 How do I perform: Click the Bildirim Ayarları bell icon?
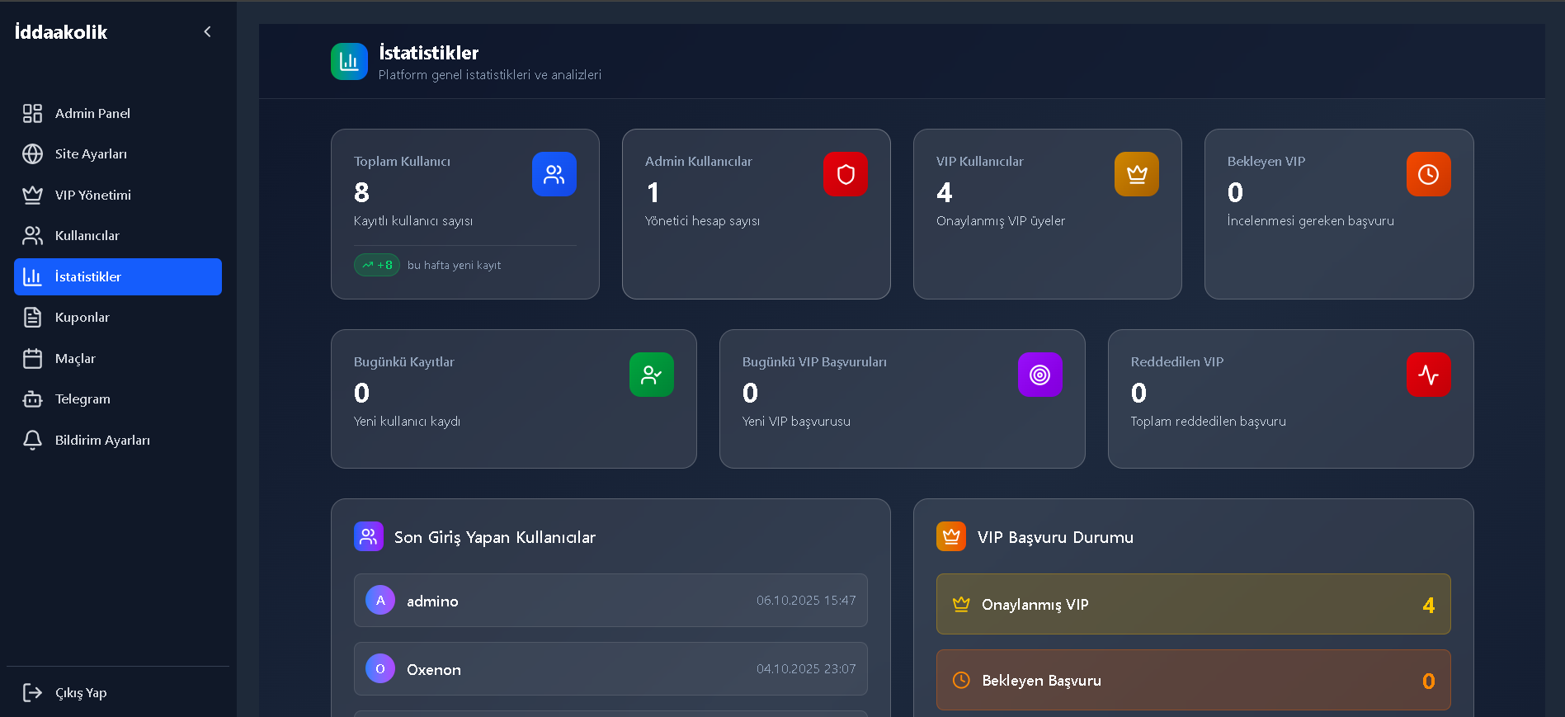32,440
